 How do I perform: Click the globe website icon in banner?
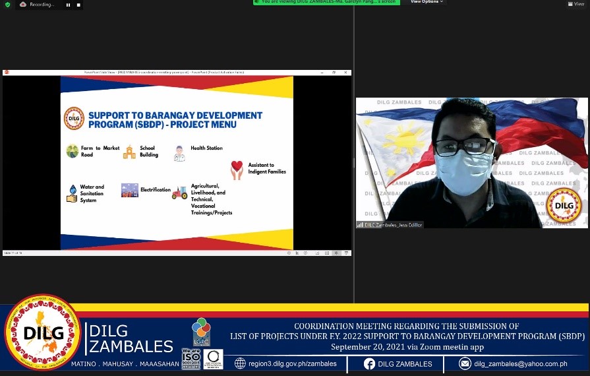(240, 363)
